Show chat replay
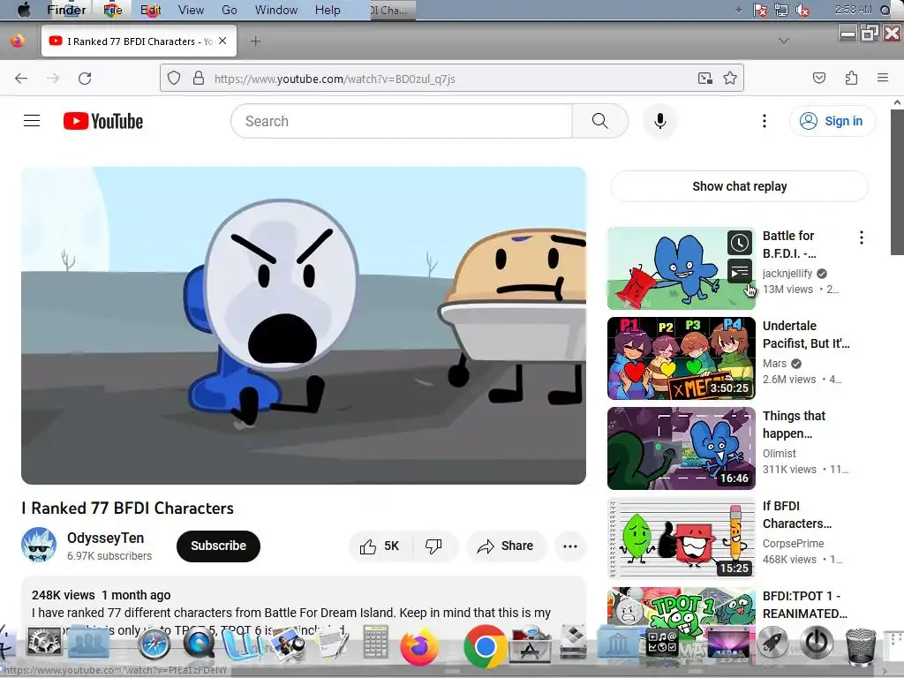Screen dimensions: 904x678 739,186
